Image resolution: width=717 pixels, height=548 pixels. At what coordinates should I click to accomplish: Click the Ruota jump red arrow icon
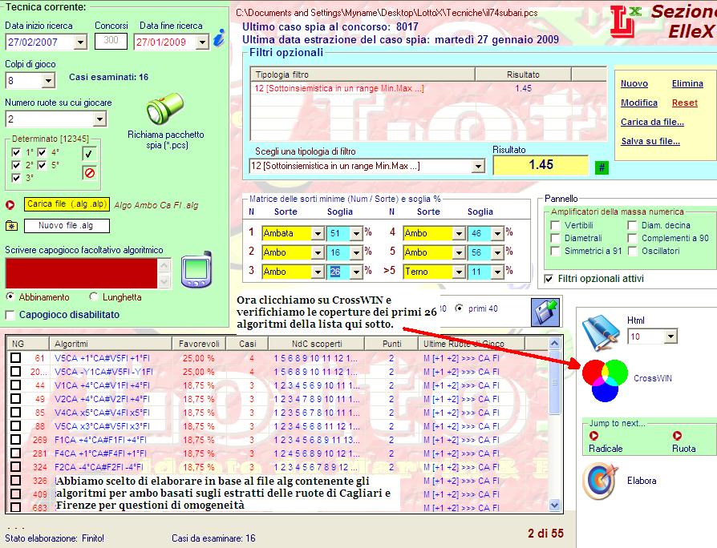point(677,436)
